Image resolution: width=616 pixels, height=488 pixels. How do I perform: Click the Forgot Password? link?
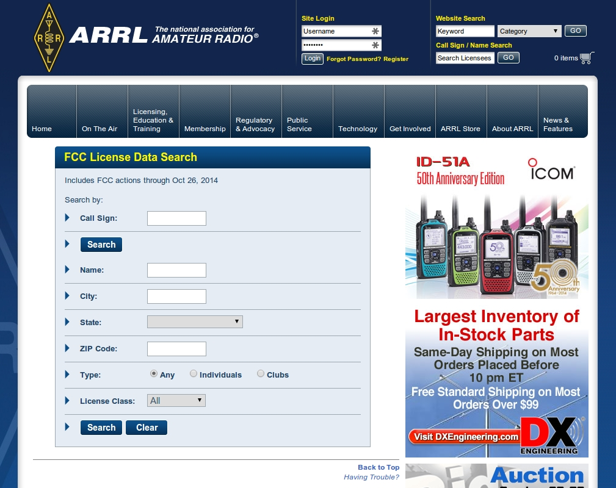353,59
